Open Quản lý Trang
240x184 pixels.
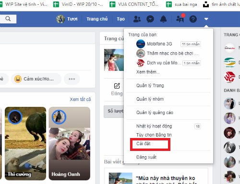pos(150,85)
